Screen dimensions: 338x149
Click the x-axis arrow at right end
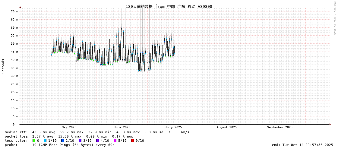coord(330,124)
